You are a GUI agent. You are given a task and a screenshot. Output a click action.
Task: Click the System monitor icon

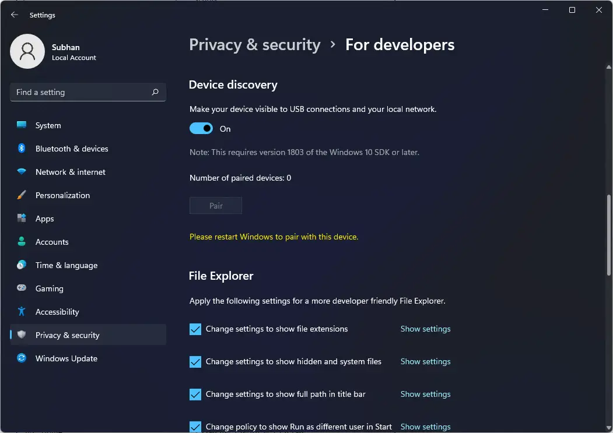(22, 125)
